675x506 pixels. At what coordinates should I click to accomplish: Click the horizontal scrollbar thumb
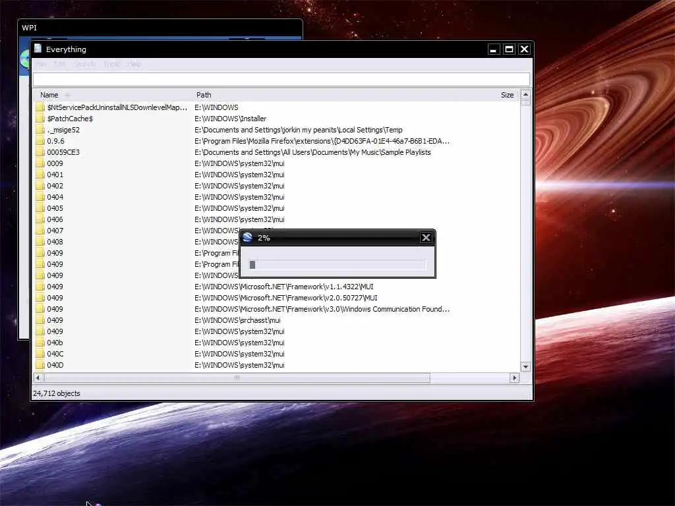point(237,378)
